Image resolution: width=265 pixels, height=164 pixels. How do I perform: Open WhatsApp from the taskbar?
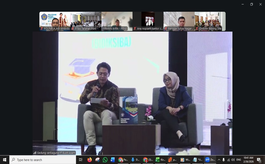coord(105,160)
